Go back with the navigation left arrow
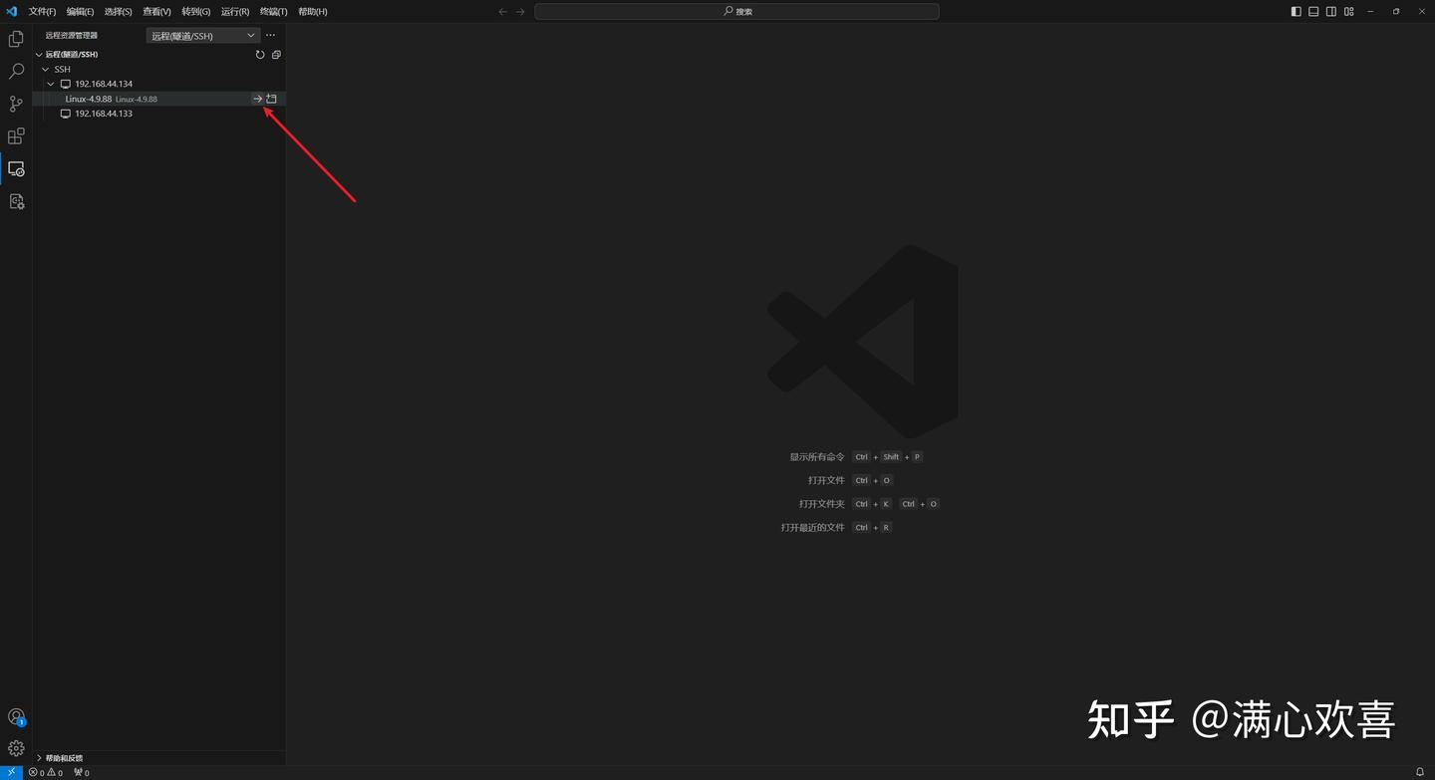 coord(502,12)
